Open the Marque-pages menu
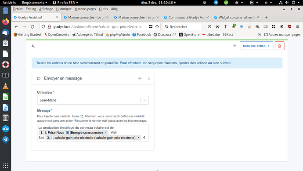The height and width of the screenshot is (171, 303). tap(85, 9)
